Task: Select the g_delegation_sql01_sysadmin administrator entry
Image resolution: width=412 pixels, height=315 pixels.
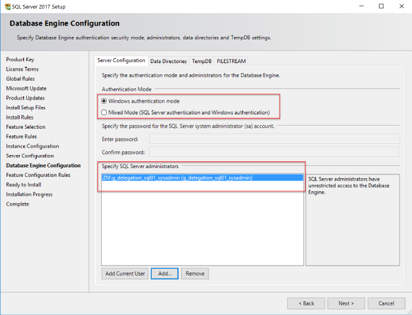Action: pos(178,177)
